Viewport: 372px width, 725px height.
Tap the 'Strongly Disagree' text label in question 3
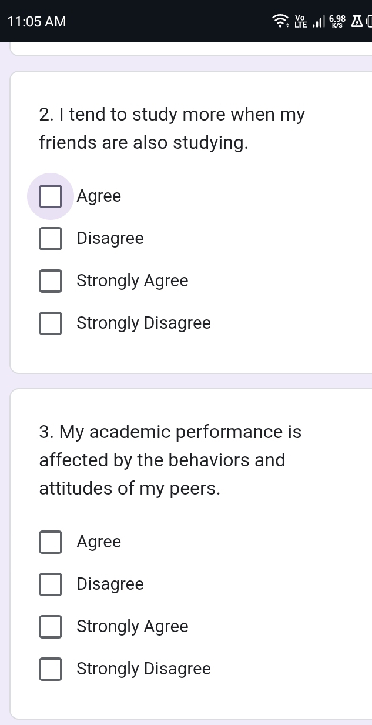(143, 669)
